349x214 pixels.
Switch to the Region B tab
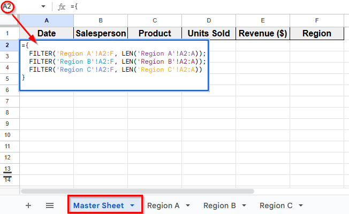(x=219, y=205)
